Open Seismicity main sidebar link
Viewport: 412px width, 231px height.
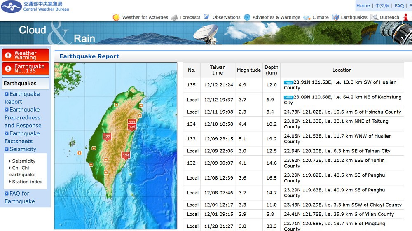(23, 149)
